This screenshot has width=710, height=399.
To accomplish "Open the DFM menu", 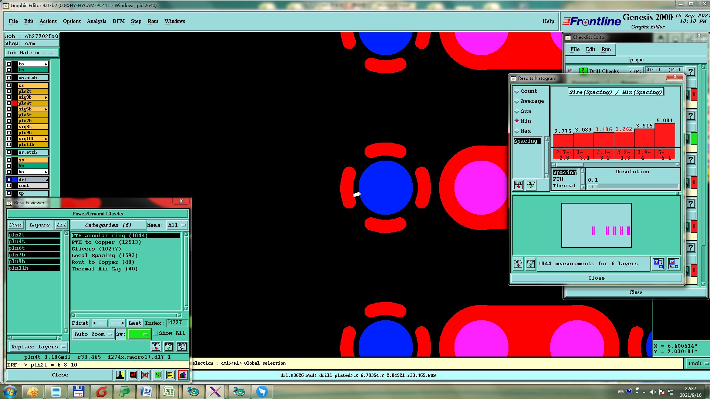I will (118, 21).
